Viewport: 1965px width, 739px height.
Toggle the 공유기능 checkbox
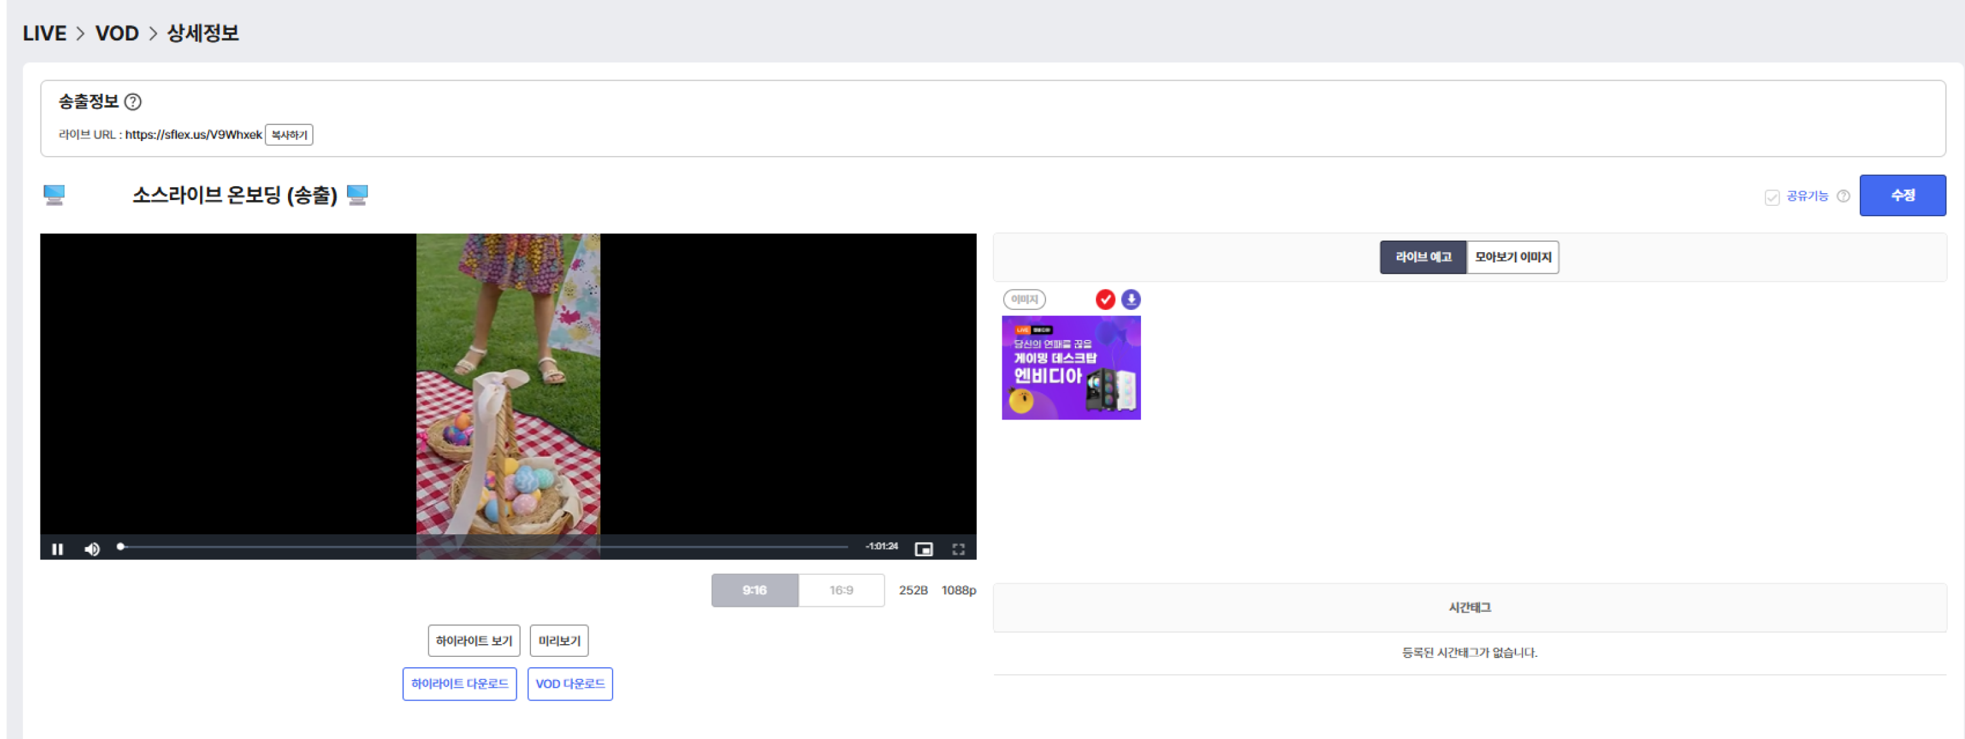(x=1771, y=198)
